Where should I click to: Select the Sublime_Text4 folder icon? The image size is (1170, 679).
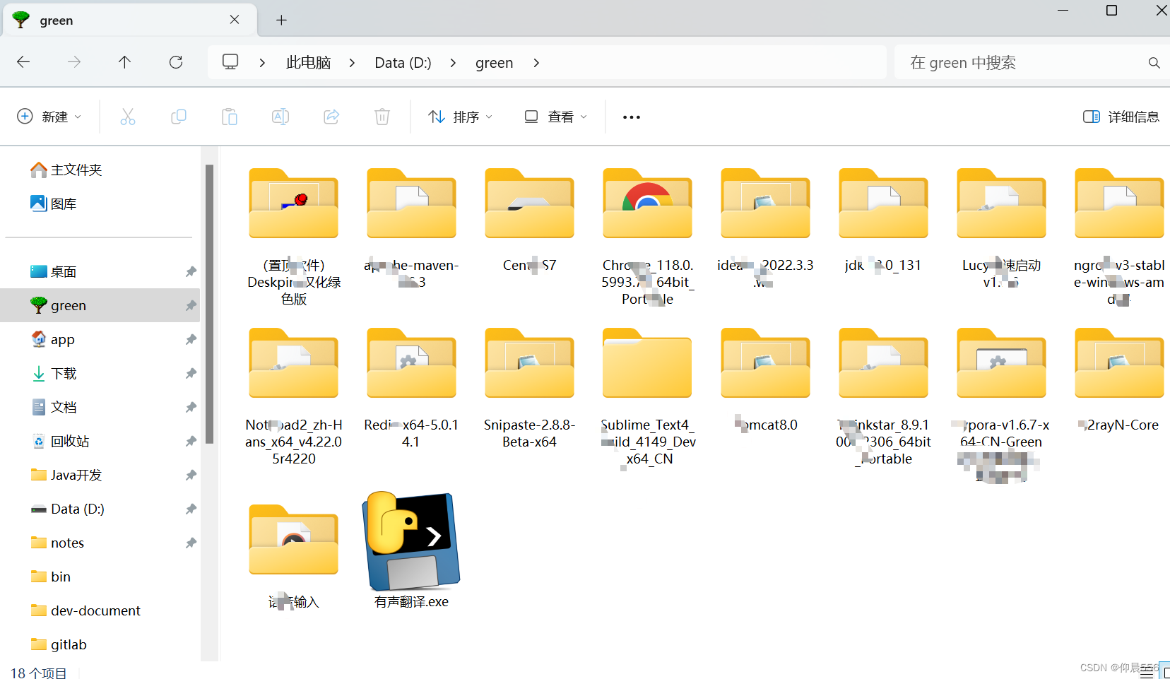point(647,364)
